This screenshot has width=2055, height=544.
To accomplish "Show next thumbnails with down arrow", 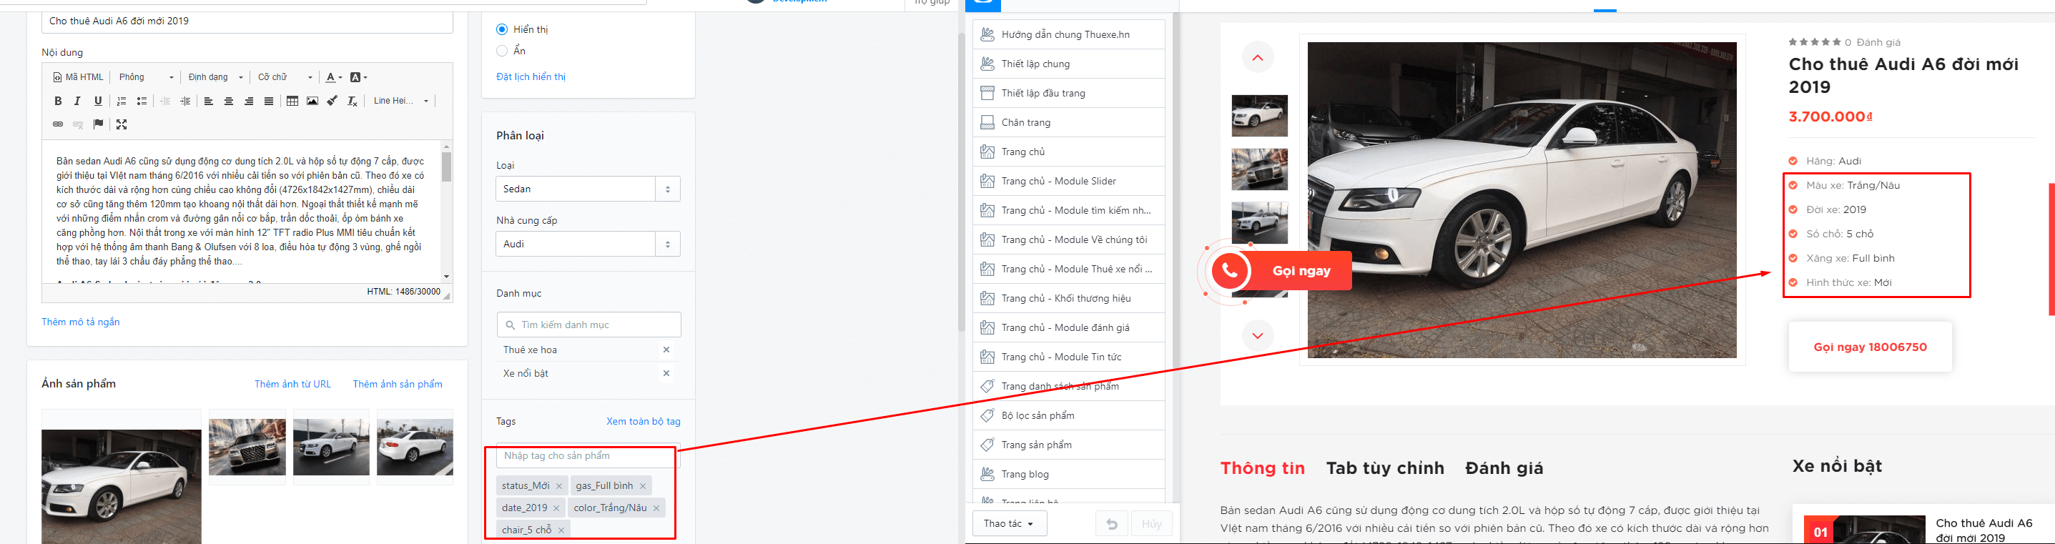I will [1258, 336].
